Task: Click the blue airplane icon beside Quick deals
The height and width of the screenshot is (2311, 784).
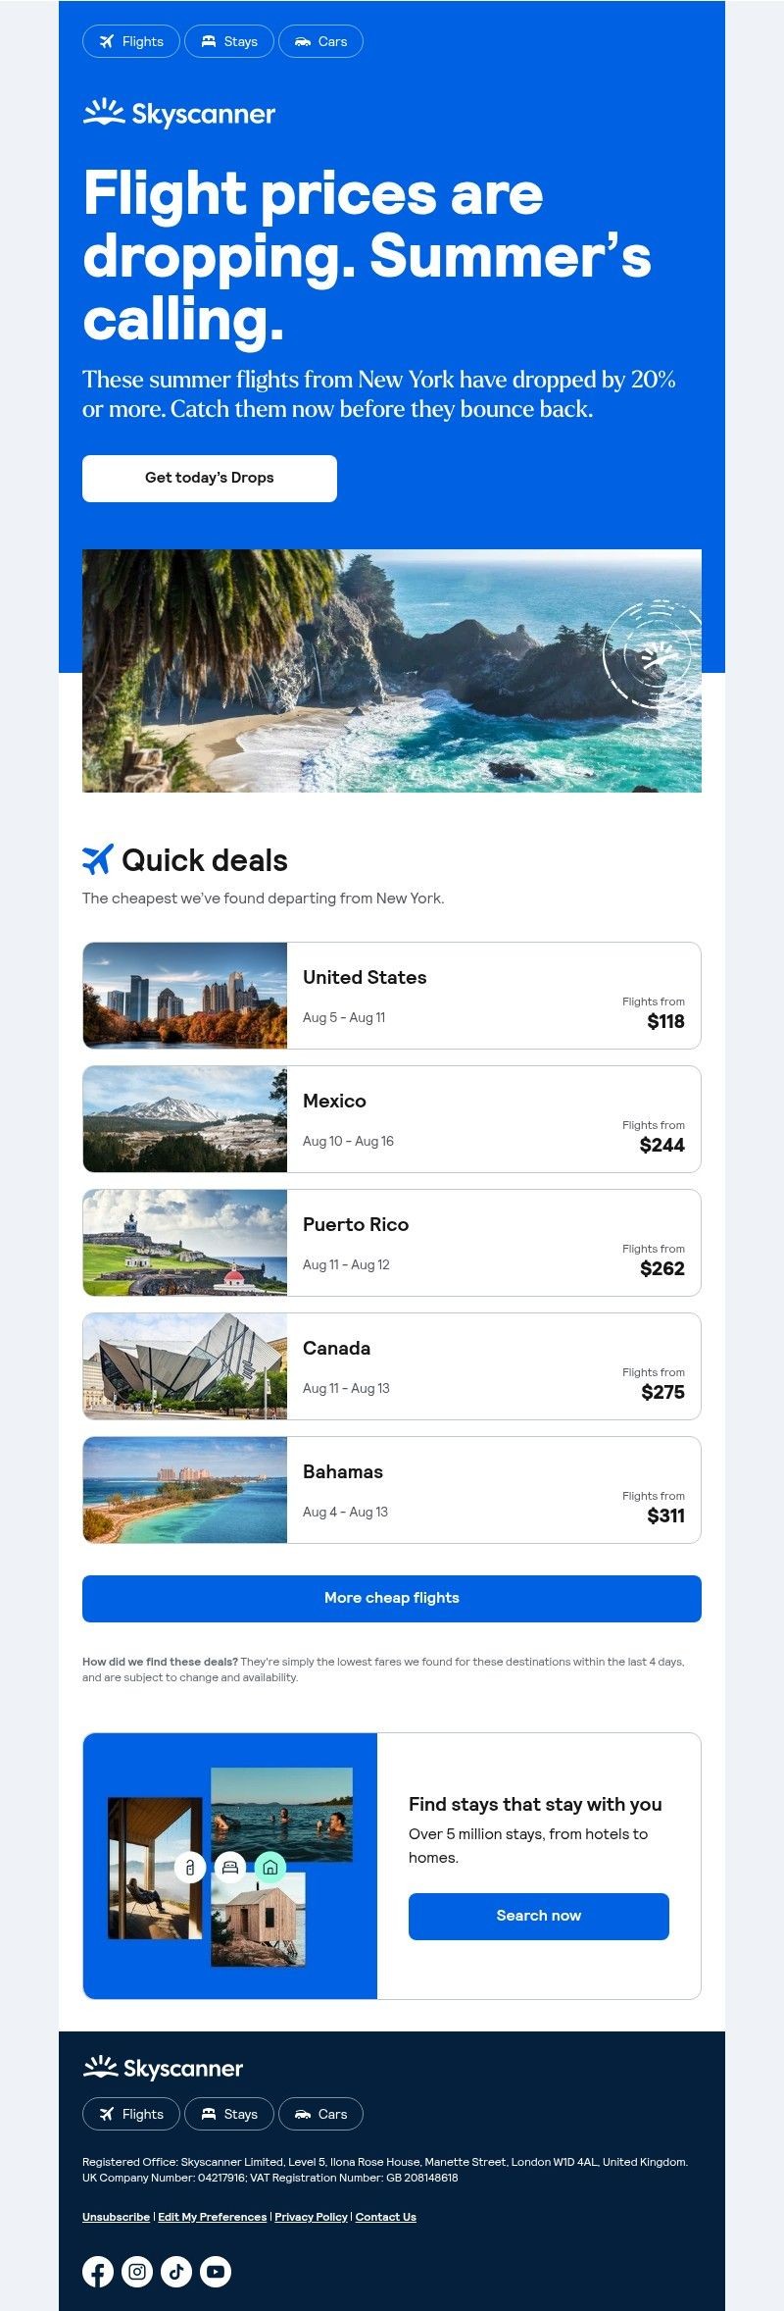Action: [98, 859]
